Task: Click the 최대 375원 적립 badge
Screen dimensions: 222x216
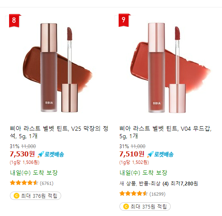Action: (145, 206)
